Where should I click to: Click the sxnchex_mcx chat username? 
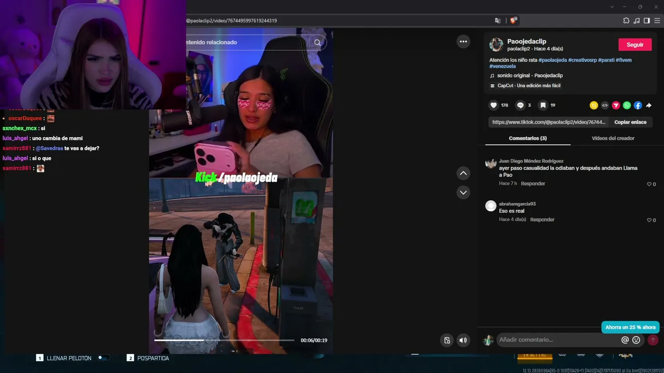pos(20,128)
